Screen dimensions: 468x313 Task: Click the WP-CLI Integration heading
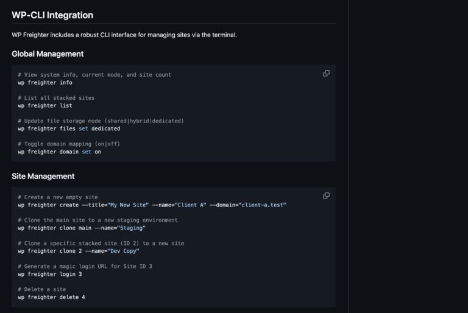pyautogui.click(x=52, y=15)
